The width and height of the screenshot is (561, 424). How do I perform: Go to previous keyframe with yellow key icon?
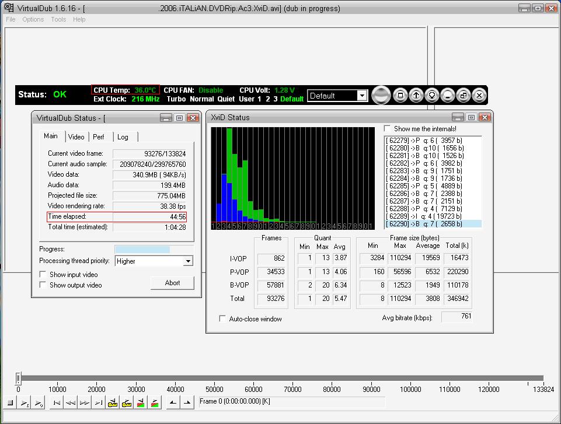click(112, 403)
